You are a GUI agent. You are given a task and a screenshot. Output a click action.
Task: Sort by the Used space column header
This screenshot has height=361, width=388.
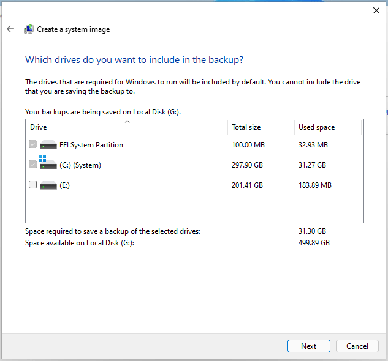point(328,127)
